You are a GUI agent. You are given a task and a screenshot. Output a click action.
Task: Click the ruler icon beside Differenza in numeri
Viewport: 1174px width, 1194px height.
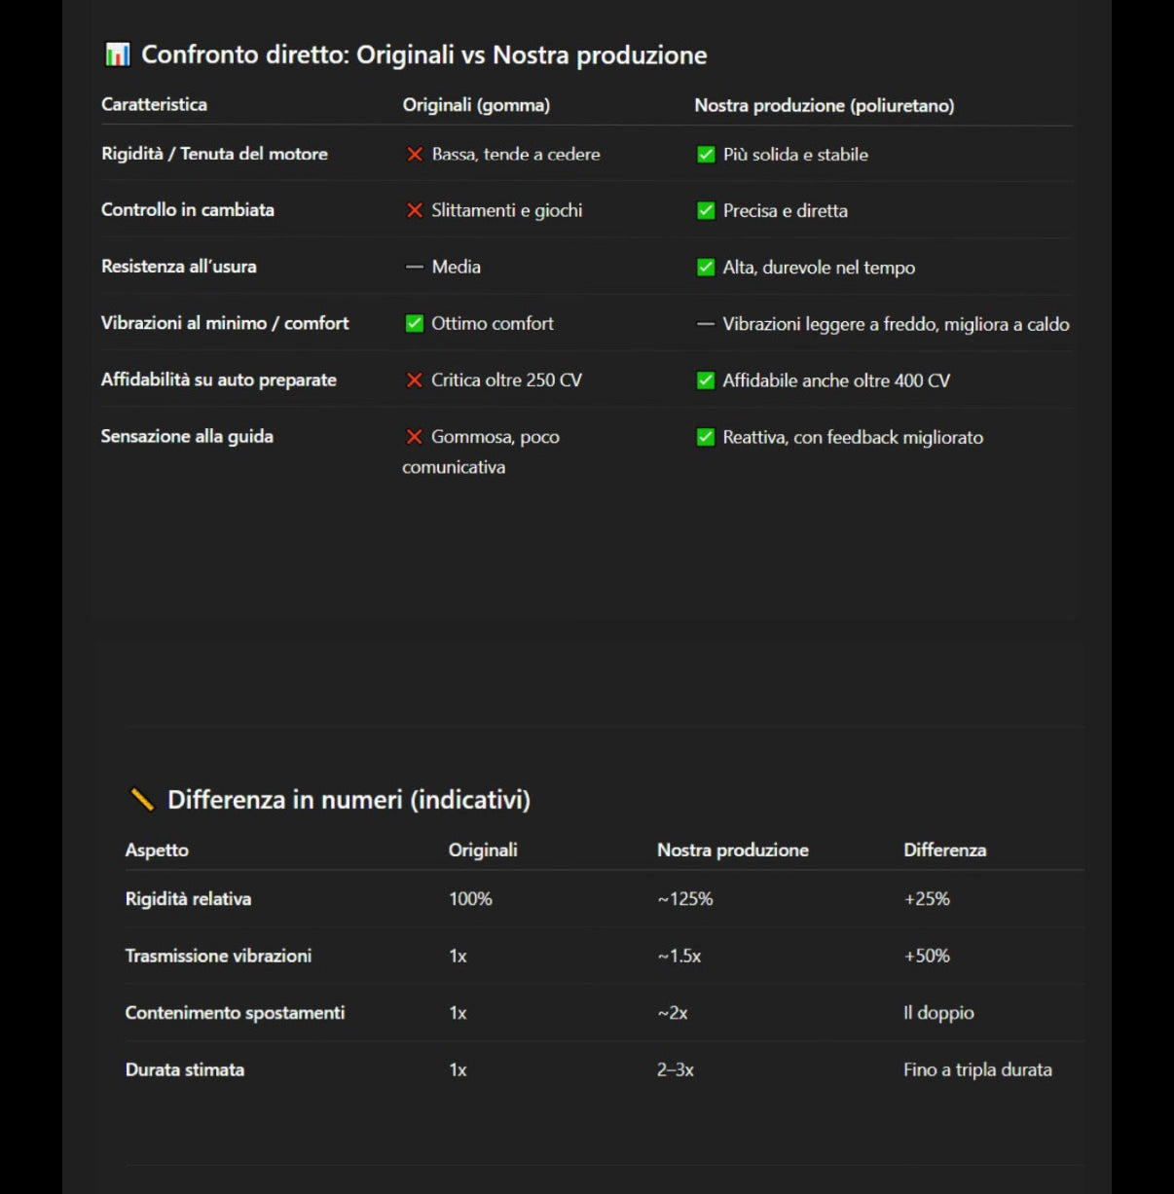point(142,800)
